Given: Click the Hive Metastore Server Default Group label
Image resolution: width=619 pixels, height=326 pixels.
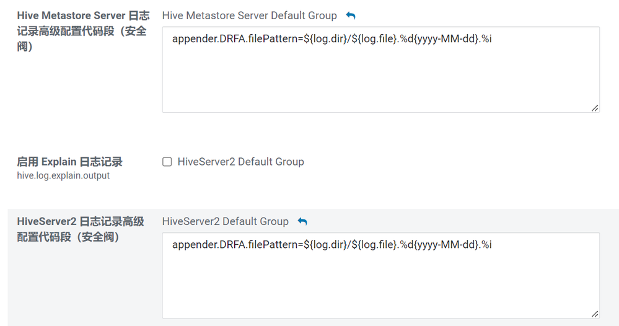Looking at the screenshot, I should click(250, 15).
